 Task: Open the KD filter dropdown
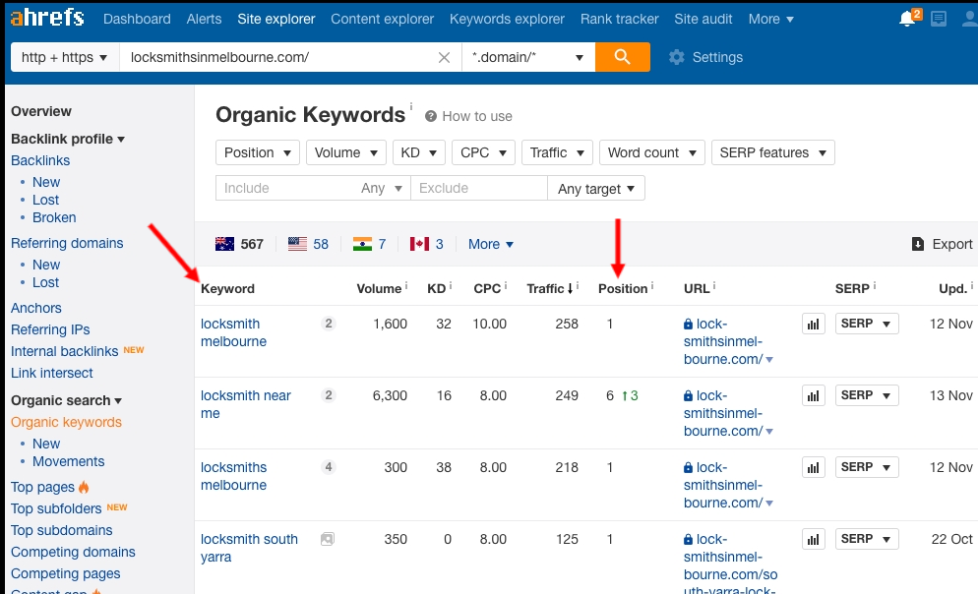tap(418, 152)
